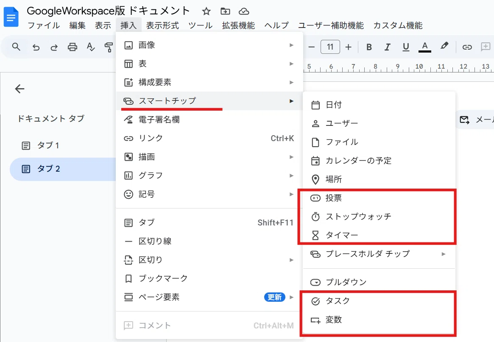This screenshot has height=342, width=494.
Task: Expand the 表 submenu
Action: tap(209, 64)
